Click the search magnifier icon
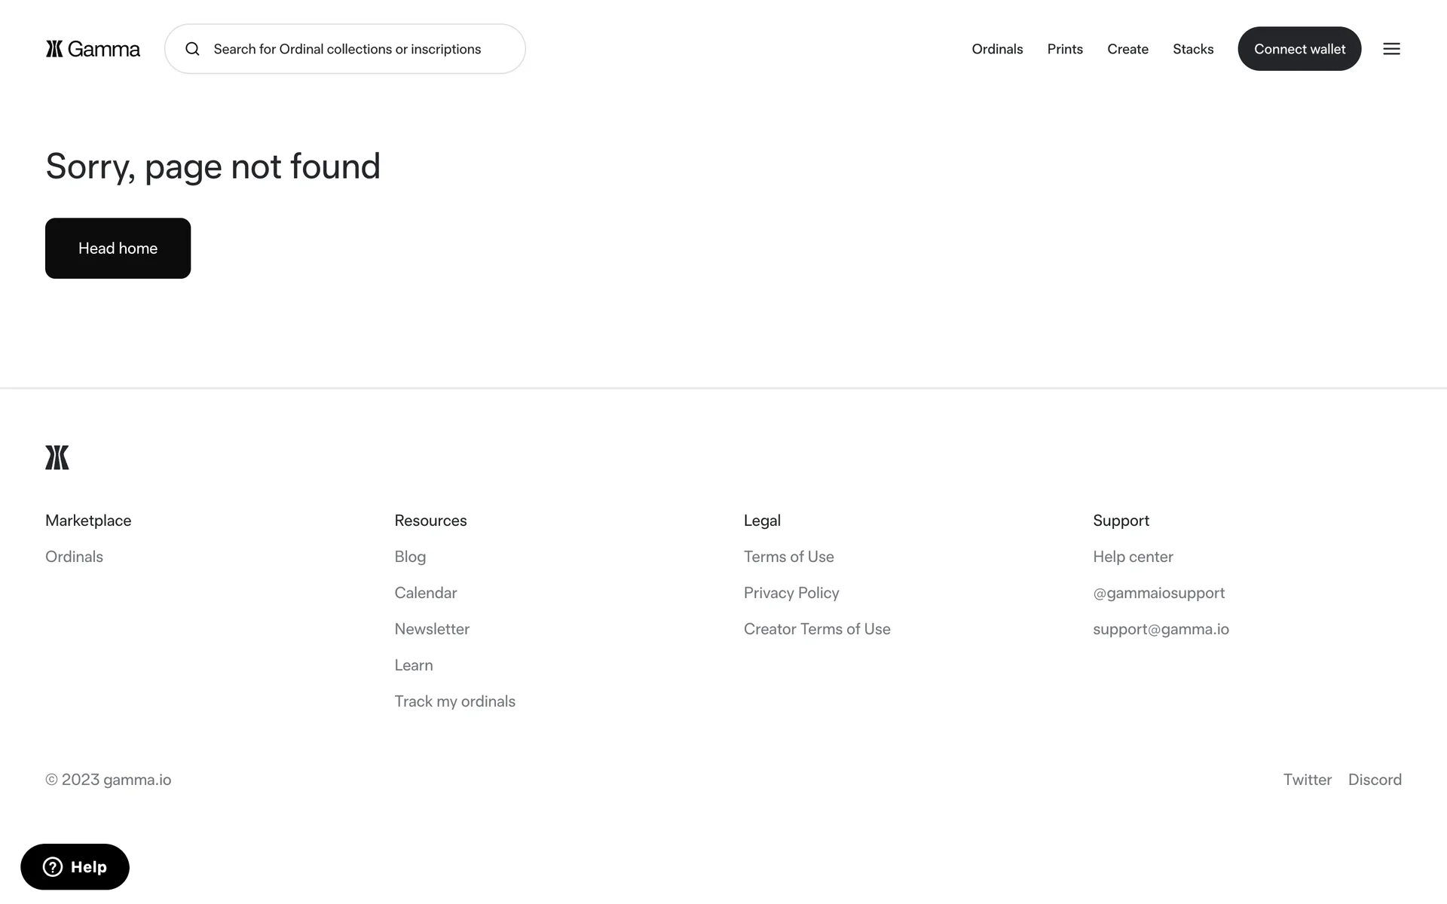The image size is (1447, 904). coord(192,49)
